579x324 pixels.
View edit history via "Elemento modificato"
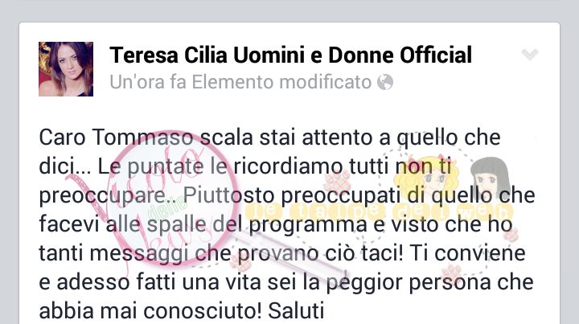click(281, 82)
